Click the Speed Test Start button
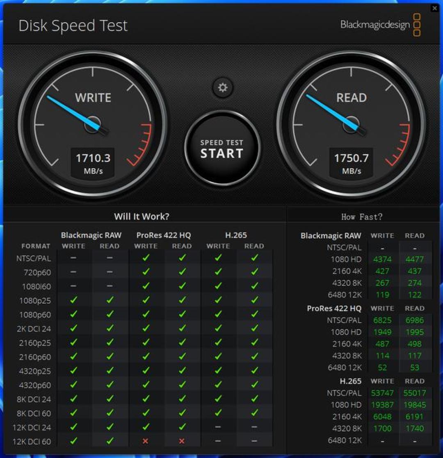The image size is (443, 458). coord(222,149)
